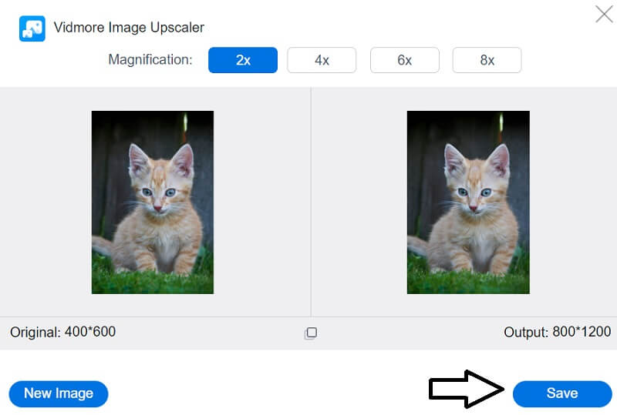Viewport: 617px width, 415px height.
Task: Click the Magnification label text
Action: coord(150,60)
